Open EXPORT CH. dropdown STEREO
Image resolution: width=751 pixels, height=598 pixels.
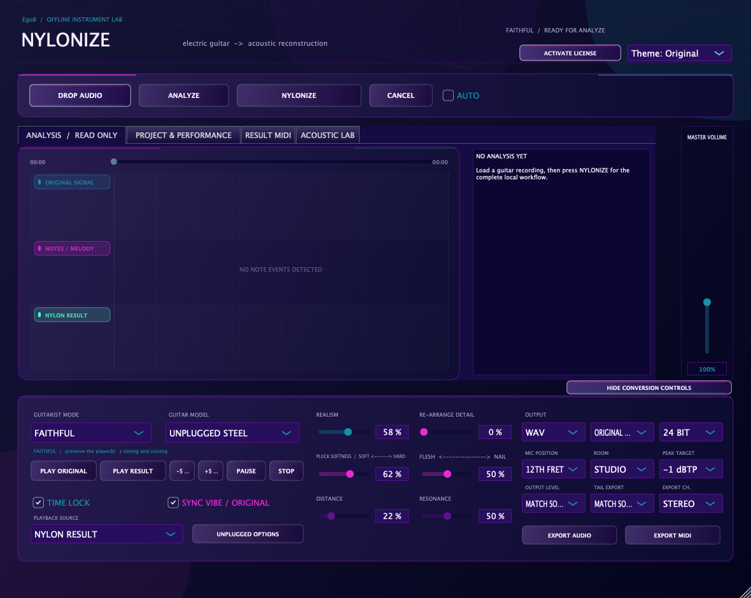click(x=691, y=504)
